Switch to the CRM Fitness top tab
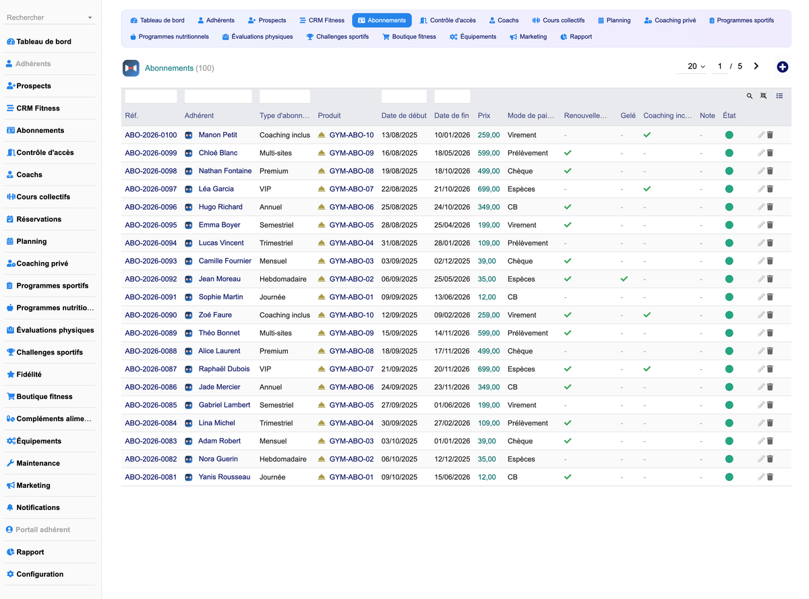Image resolution: width=809 pixels, height=599 pixels. pos(322,20)
